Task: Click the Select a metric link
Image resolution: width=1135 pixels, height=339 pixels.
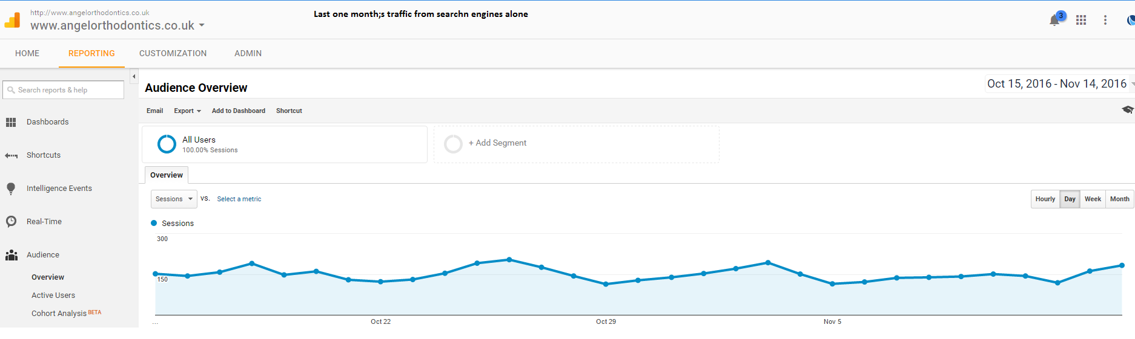Action: [239, 199]
